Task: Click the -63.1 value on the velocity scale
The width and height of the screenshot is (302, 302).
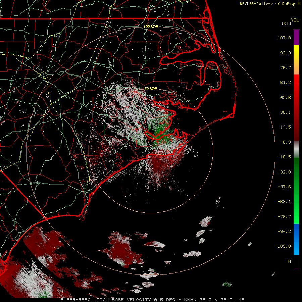Action: tap(284, 202)
